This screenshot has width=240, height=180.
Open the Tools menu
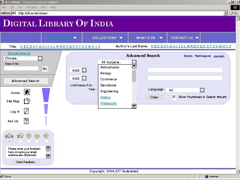(x=44, y=7)
